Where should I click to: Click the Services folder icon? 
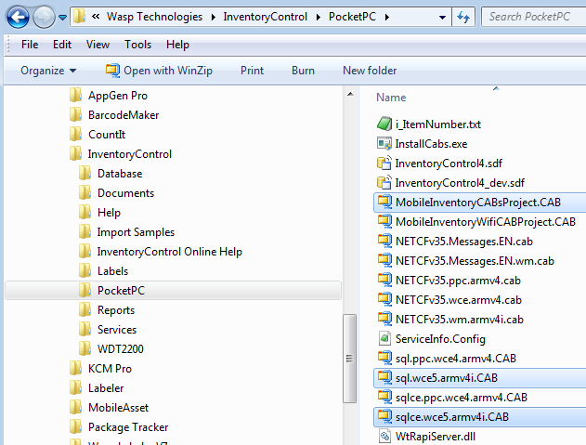pyautogui.click(x=85, y=329)
